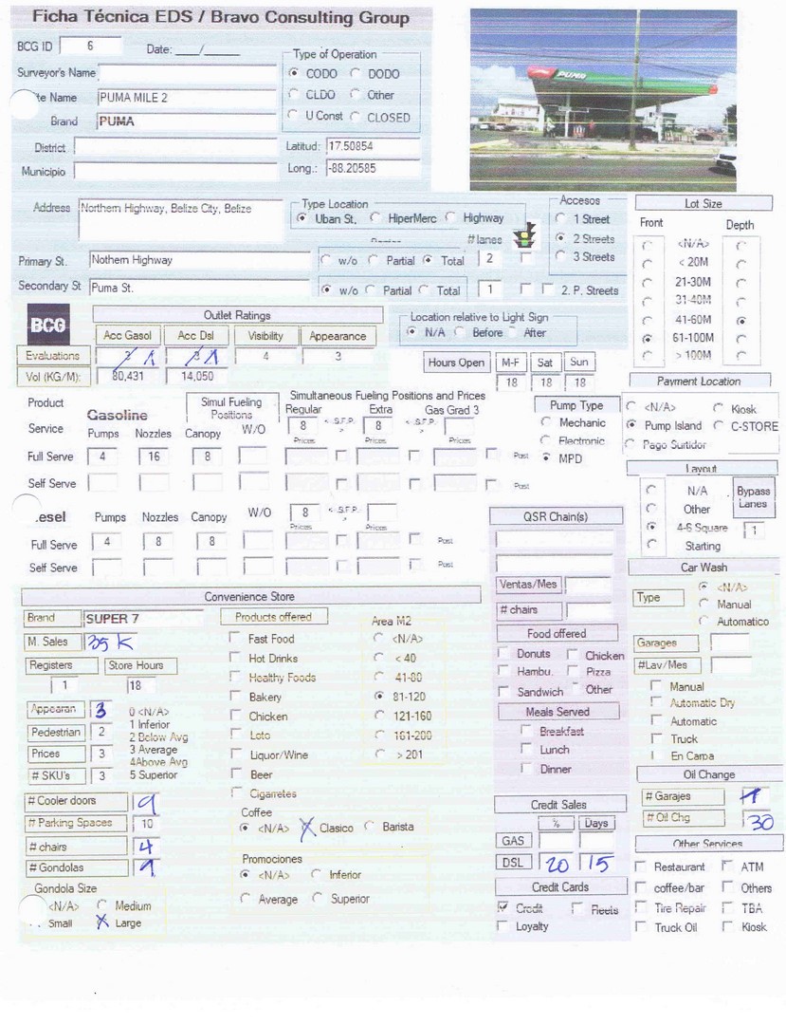Choose 1 Street under Accesos
The width and height of the screenshot is (786, 1025).
pos(560,218)
